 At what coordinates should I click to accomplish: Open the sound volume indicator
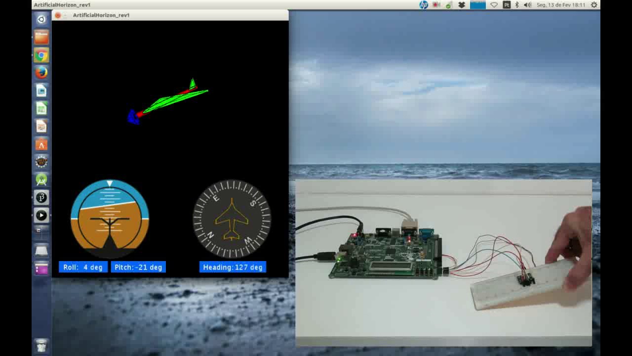(x=527, y=5)
